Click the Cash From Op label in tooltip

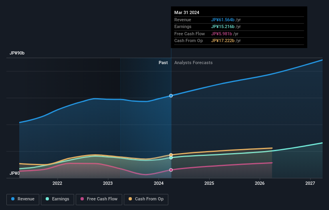188,41
